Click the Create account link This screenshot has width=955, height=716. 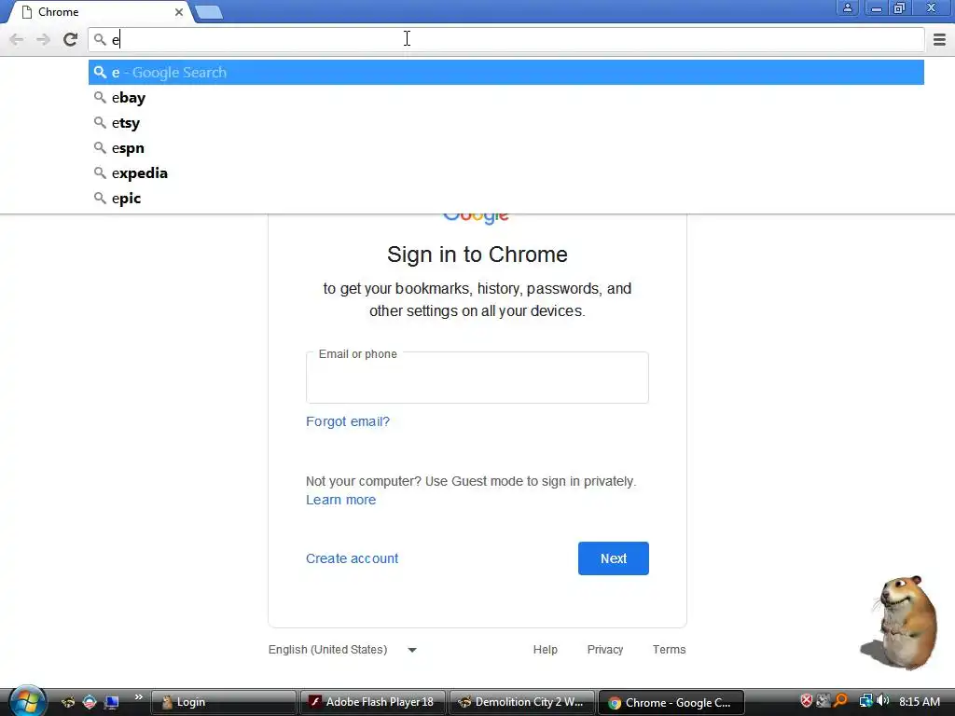click(x=352, y=558)
